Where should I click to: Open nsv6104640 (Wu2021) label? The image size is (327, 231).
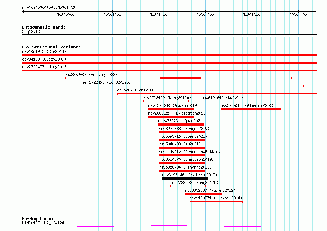[x=222, y=98]
